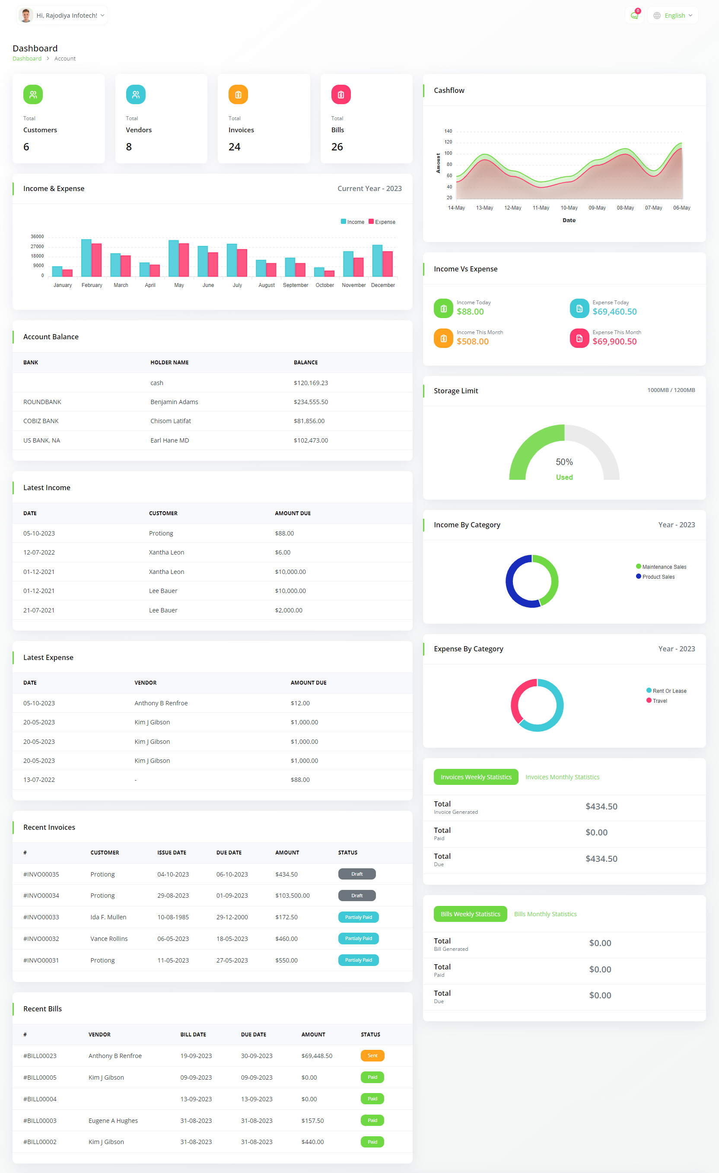Click the Expense This Month pink icon
Image resolution: width=719 pixels, height=1173 pixels.
pyautogui.click(x=579, y=338)
